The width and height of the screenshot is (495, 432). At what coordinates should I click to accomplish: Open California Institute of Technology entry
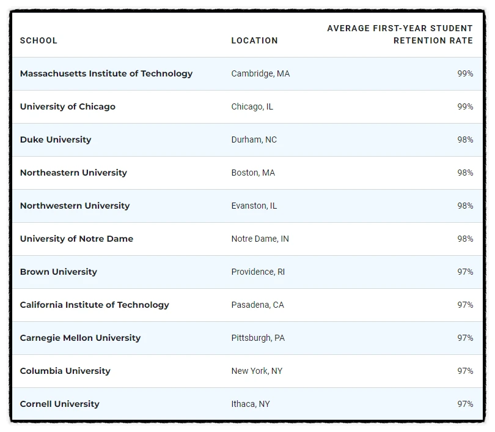pos(95,305)
